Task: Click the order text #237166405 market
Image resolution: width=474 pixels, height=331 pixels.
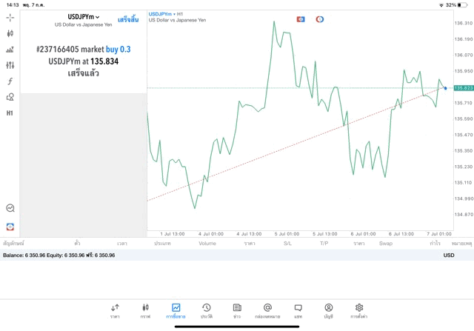Action: click(x=70, y=50)
